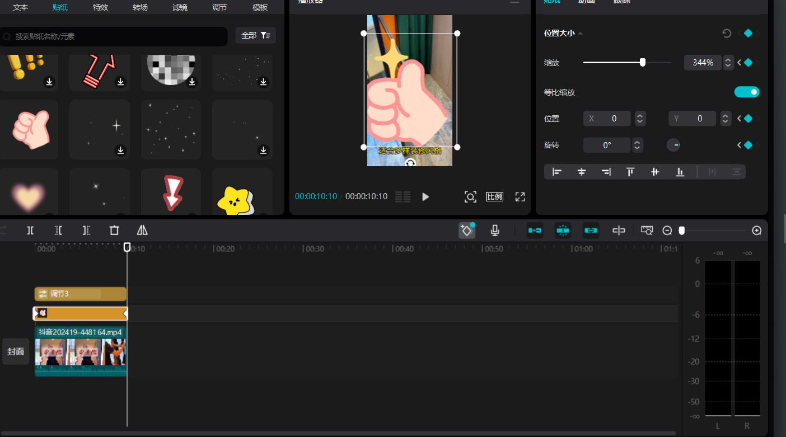This screenshot has height=437, width=786.
Task: Click the 缩放 scale slider handle
Action: [643, 63]
